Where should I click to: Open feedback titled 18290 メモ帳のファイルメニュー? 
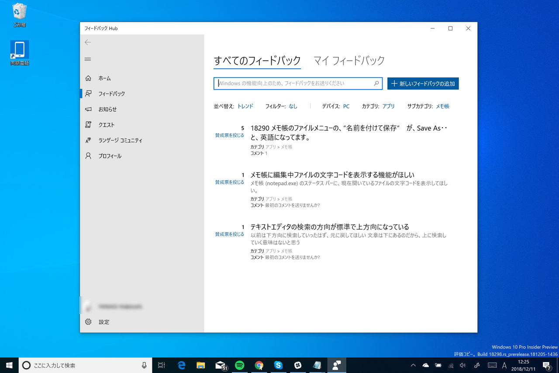point(349,132)
